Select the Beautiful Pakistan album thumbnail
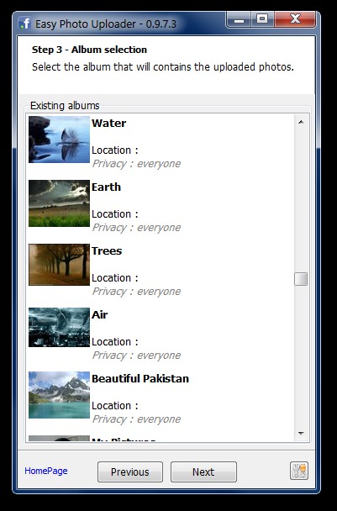Screen dimensions: 337x511 tap(59, 395)
